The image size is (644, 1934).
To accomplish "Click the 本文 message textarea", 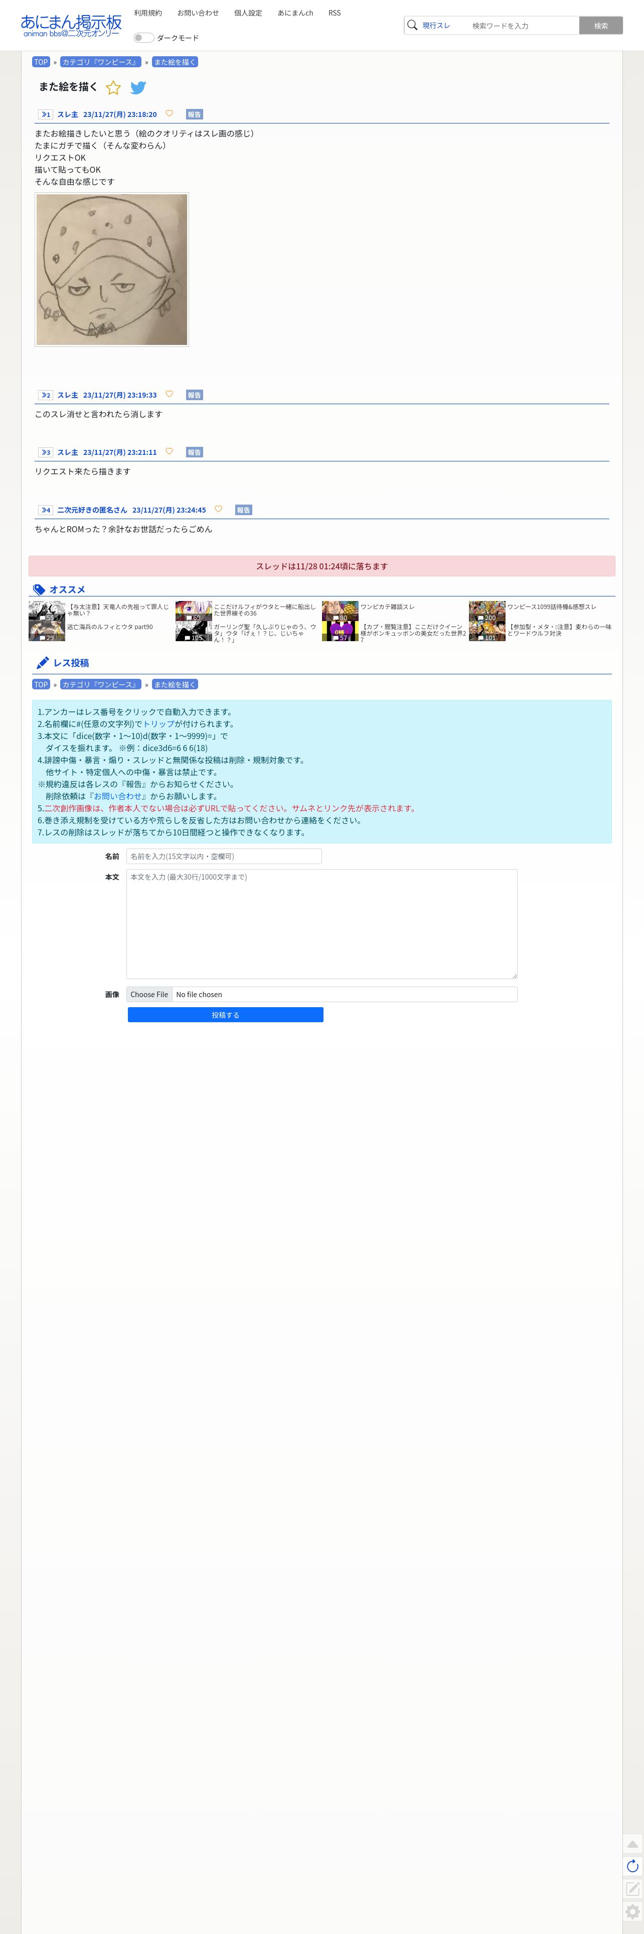I will [x=321, y=924].
